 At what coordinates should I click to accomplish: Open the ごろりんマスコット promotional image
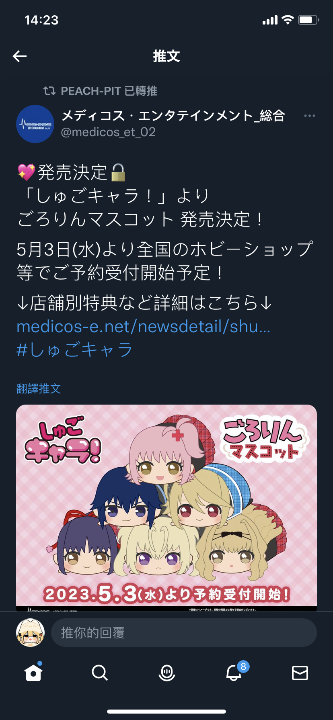[166, 508]
